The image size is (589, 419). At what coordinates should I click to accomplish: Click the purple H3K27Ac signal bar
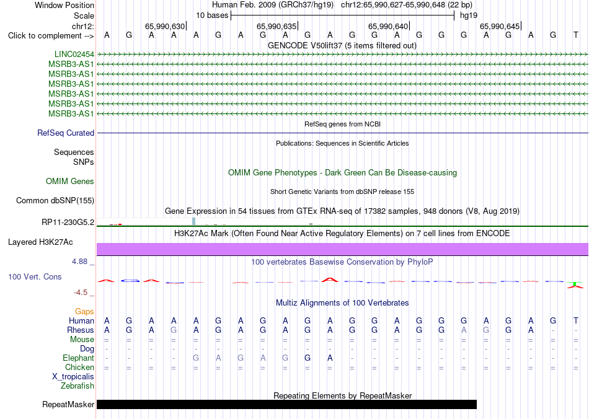click(x=342, y=249)
